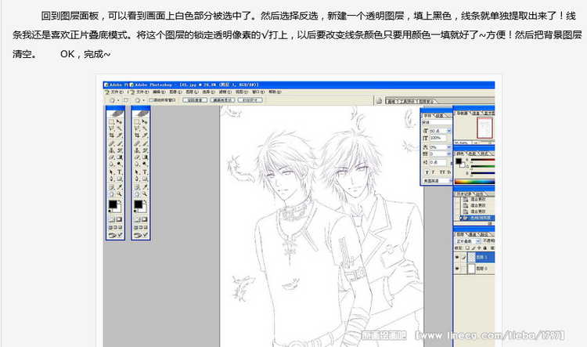The image size is (587, 347).
Task: Pick the Lasso tool in the leftmost toolbox
Action: pyautogui.click(x=112, y=128)
